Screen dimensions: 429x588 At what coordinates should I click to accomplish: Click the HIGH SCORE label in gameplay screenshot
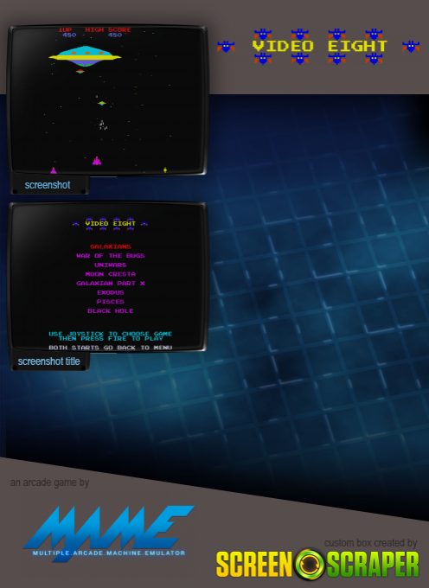tap(108, 29)
